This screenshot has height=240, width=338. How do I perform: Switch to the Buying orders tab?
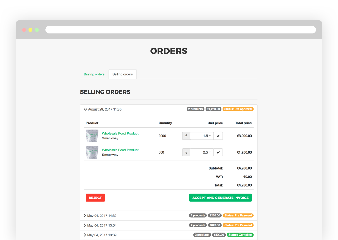(x=94, y=74)
